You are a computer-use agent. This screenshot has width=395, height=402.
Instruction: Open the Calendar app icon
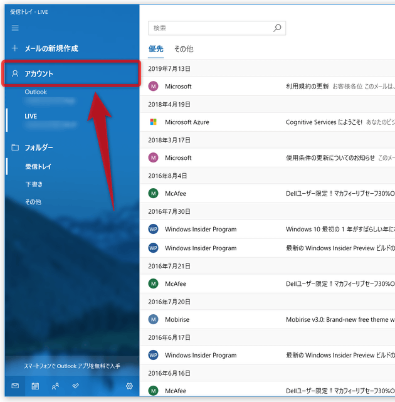click(35, 386)
